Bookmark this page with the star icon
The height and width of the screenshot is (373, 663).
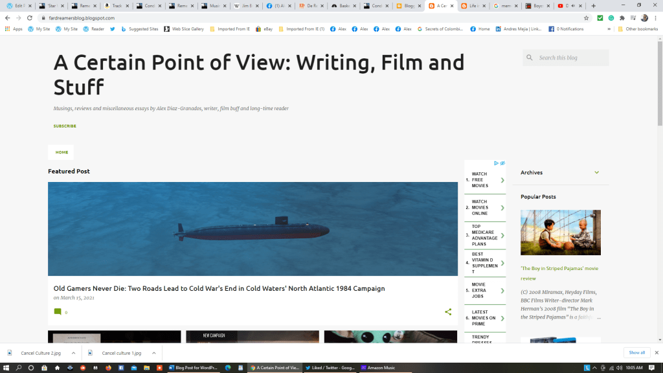(587, 18)
